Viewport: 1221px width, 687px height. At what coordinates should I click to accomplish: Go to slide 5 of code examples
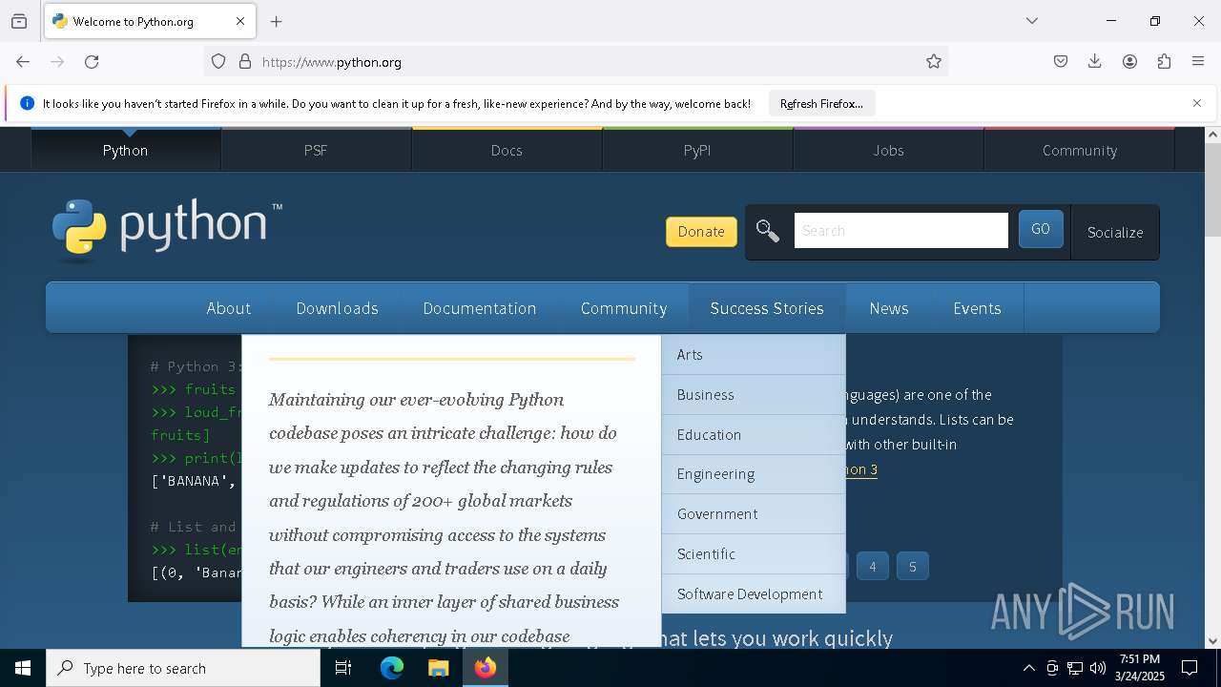(913, 567)
